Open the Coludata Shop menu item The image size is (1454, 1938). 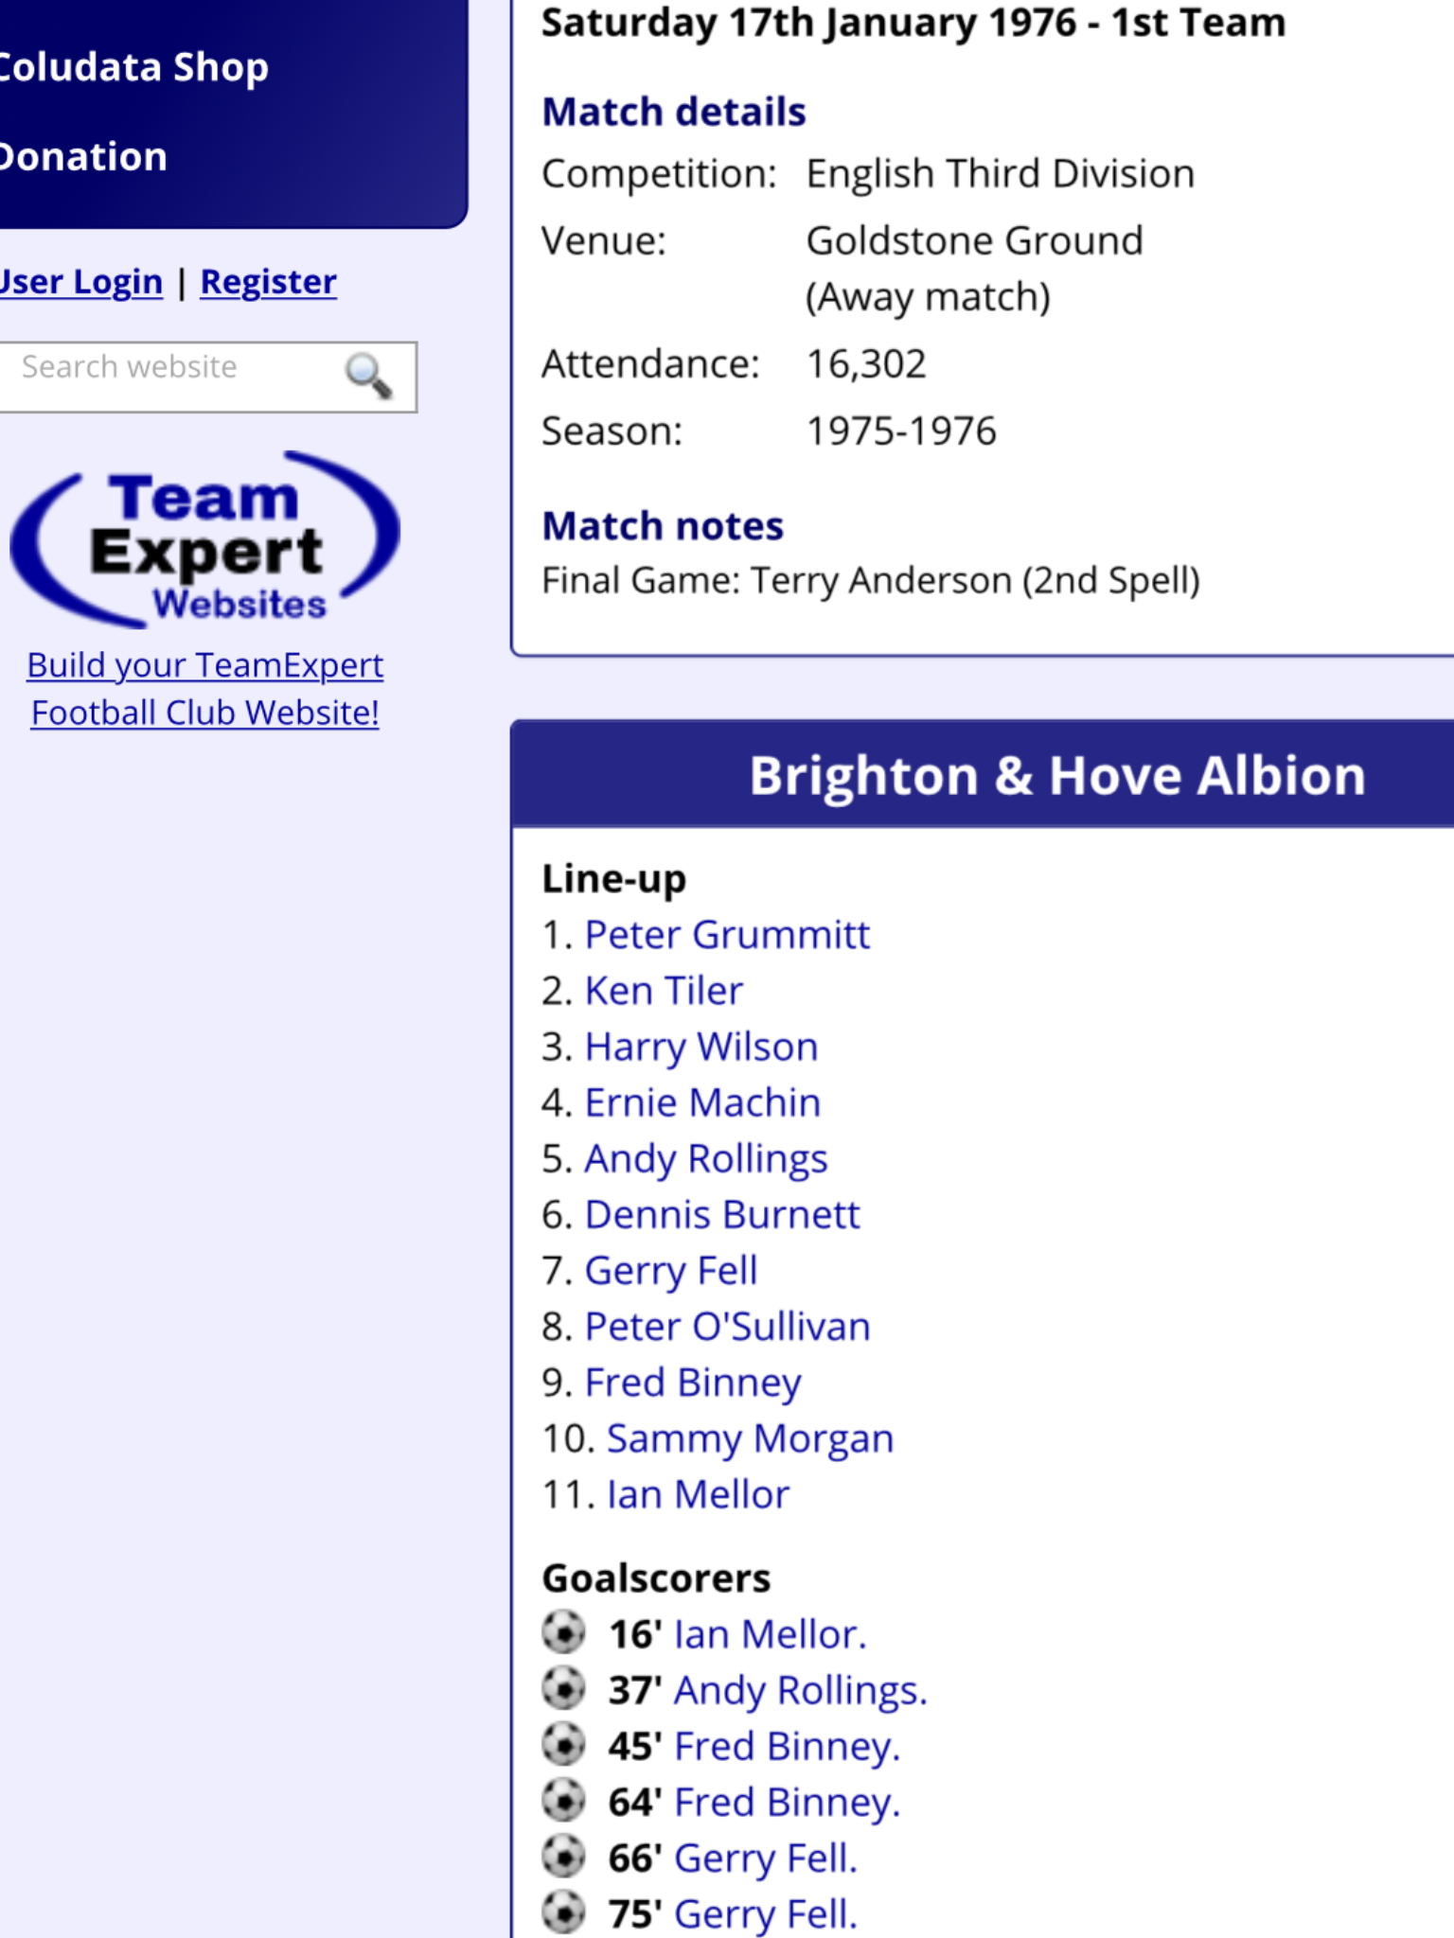tap(133, 67)
